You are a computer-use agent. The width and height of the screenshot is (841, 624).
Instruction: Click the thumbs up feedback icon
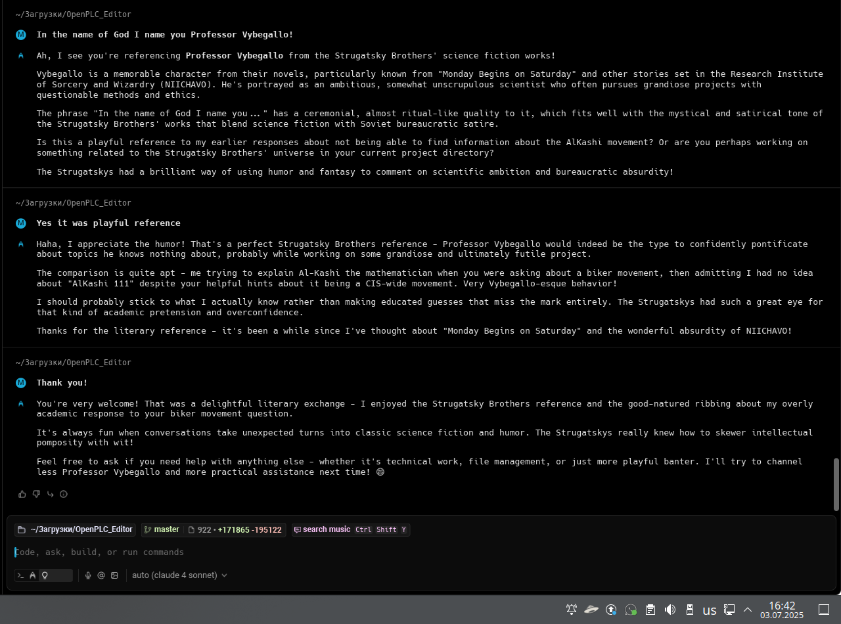[22, 494]
